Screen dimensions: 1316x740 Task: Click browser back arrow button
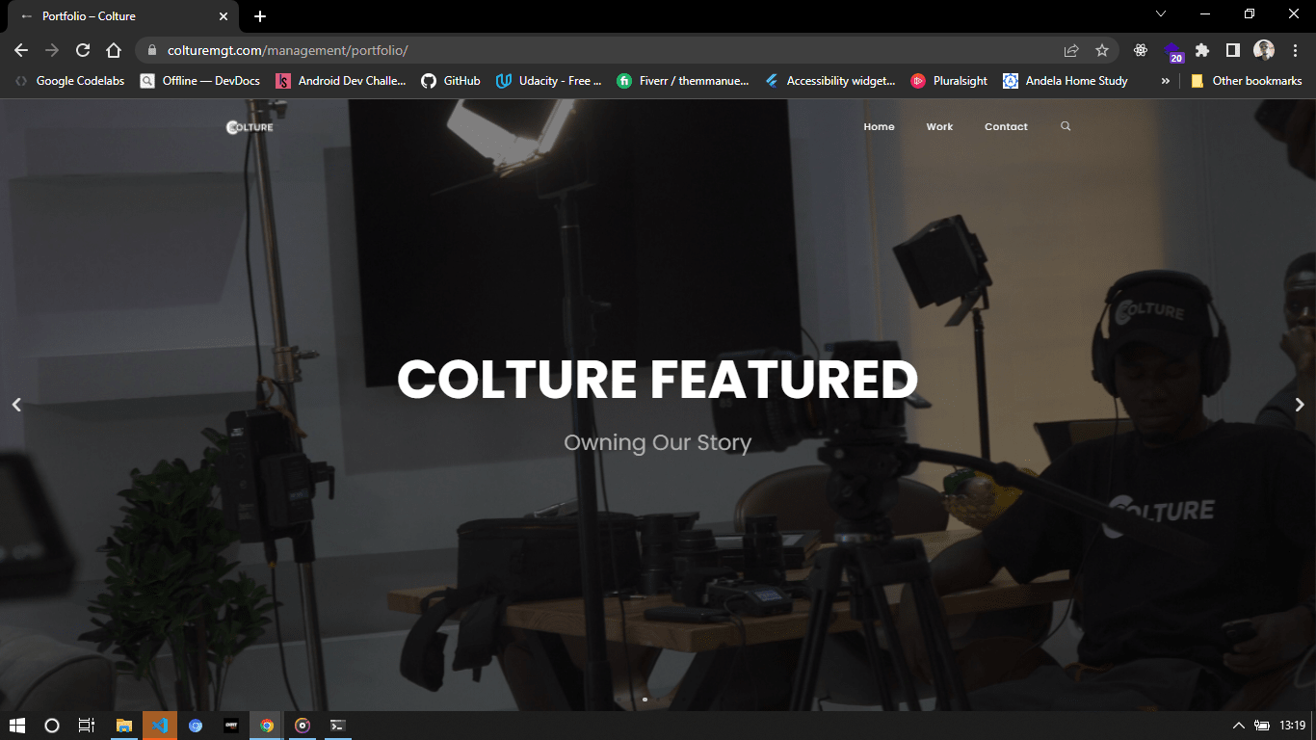click(21, 50)
